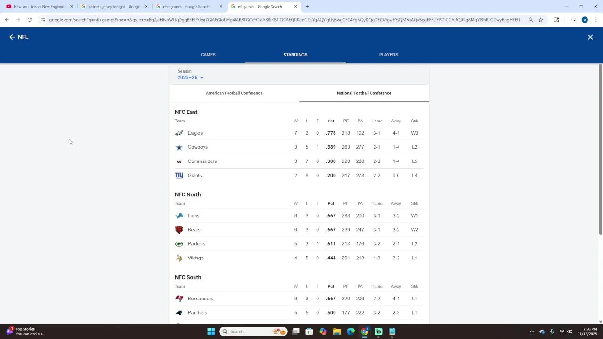Switch to the patriots jersey tonight tab
The image size is (603, 339).
(114, 7)
